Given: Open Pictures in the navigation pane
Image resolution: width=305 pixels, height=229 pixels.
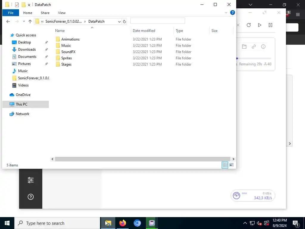Looking at the screenshot, I should tap(24, 64).
